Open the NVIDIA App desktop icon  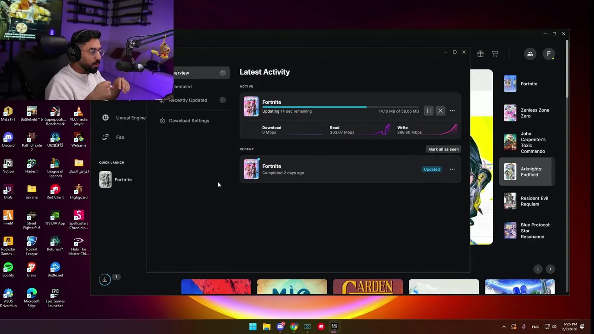pyautogui.click(x=55, y=218)
